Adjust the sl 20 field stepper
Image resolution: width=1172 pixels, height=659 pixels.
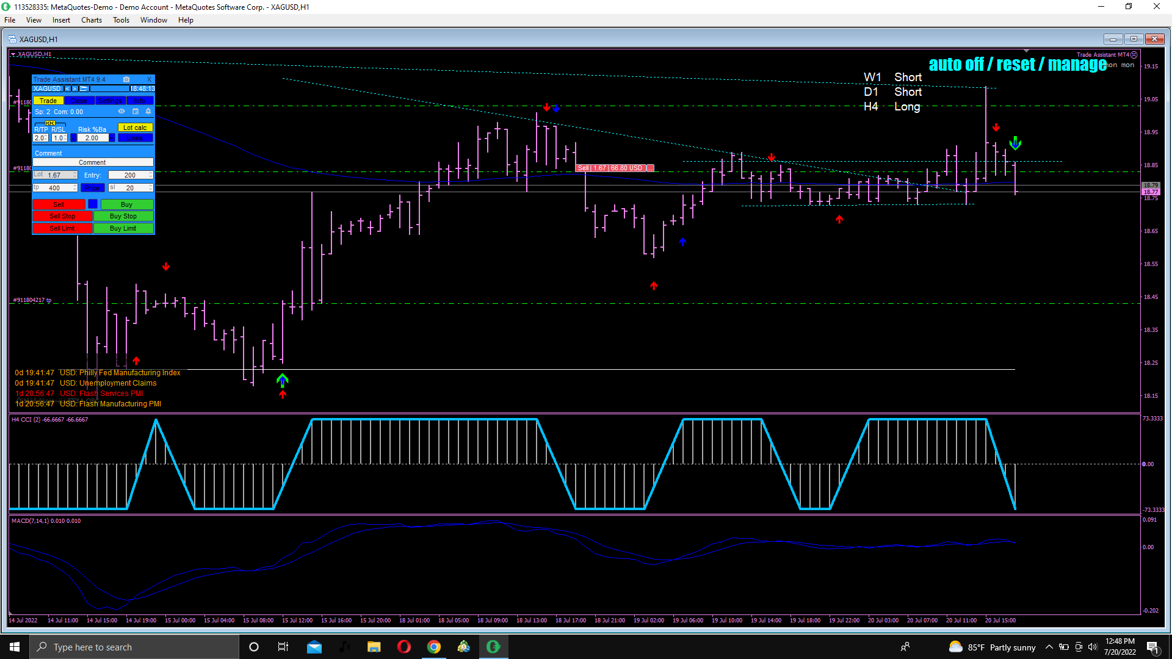click(x=150, y=188)
